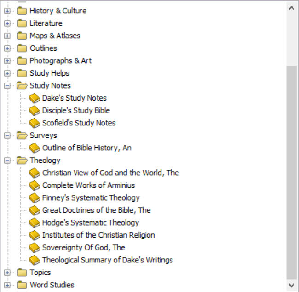
Task: Click the open Theology folder icon
Action: (22, 160)
